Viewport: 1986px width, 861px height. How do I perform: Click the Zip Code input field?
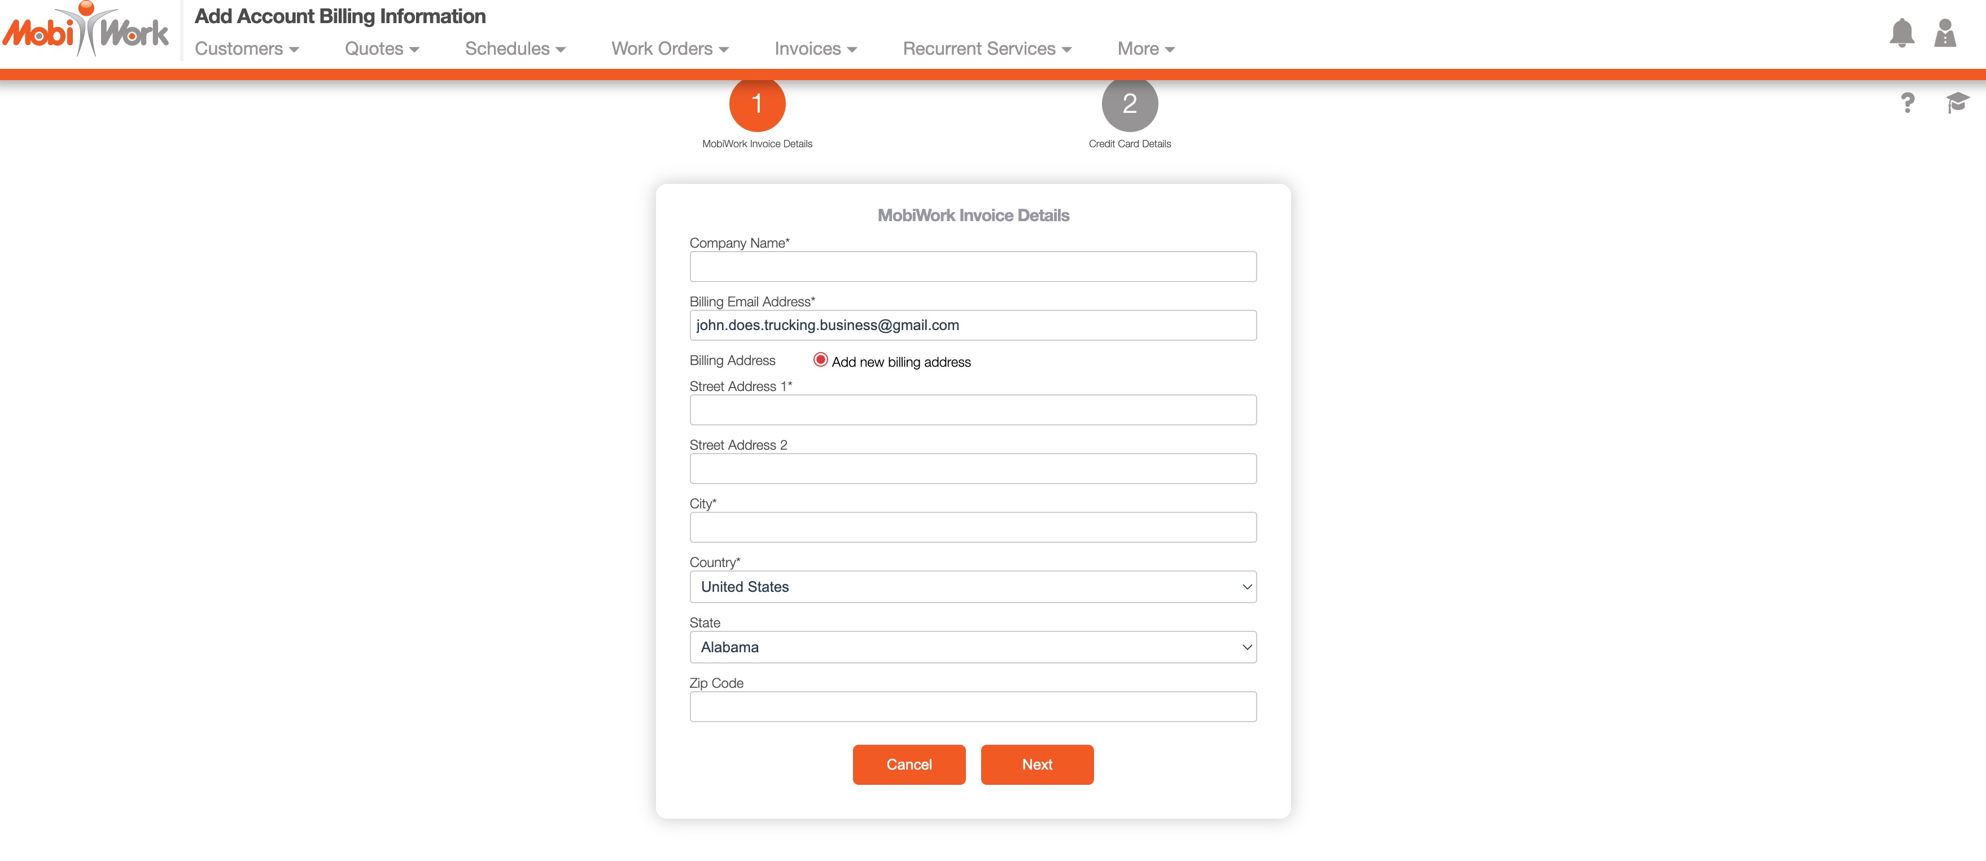pyautogui.click(x=973, y=707)
